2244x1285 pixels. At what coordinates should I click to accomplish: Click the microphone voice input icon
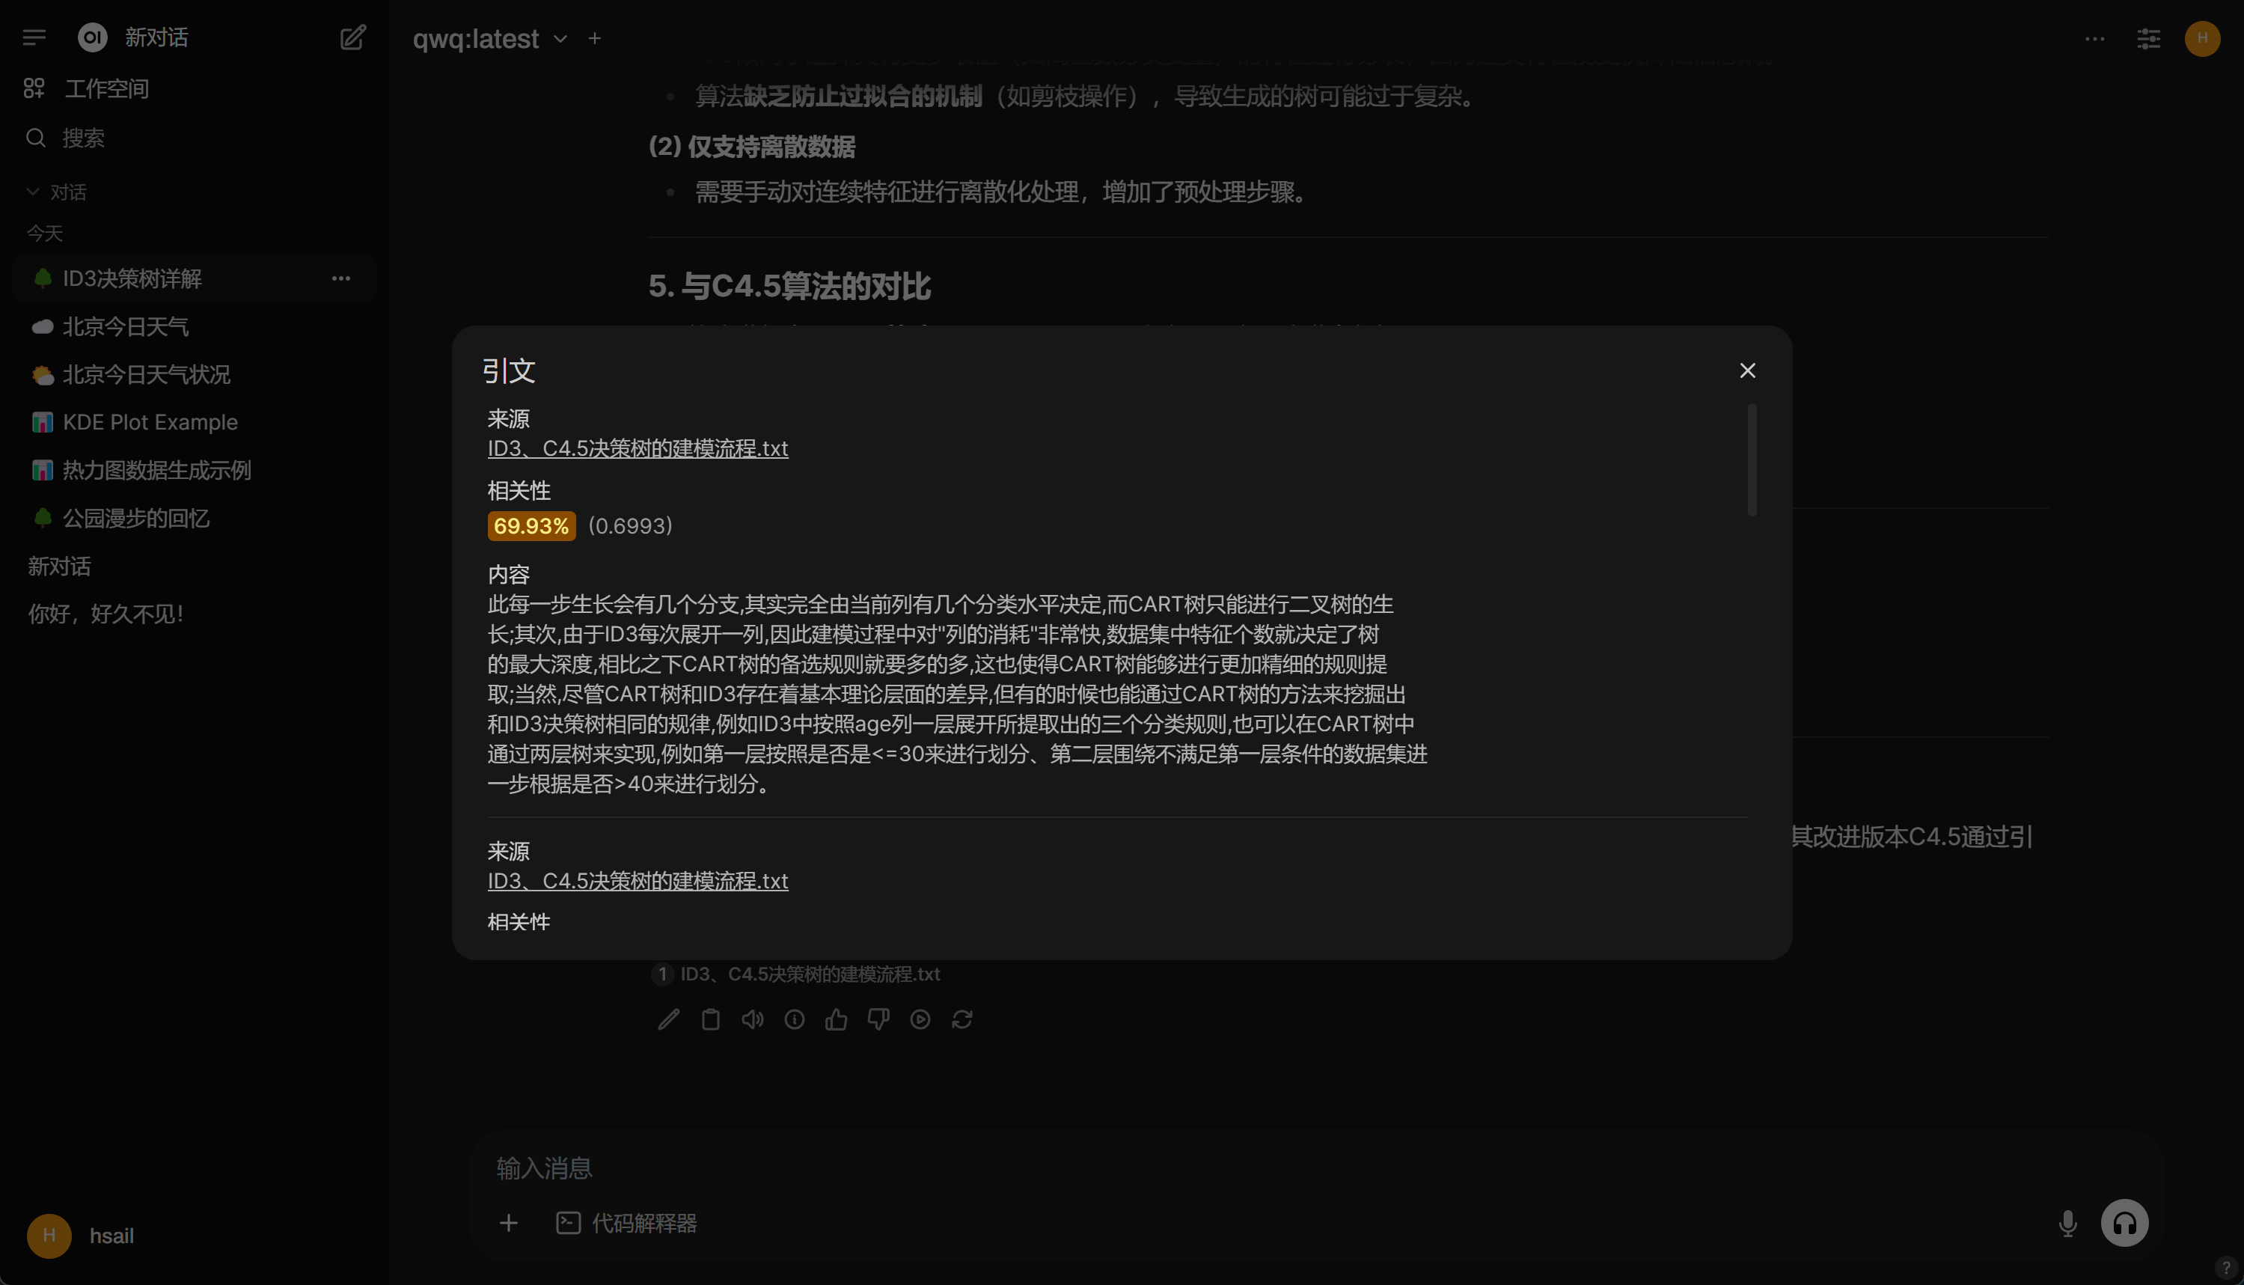[2067, 1223]
